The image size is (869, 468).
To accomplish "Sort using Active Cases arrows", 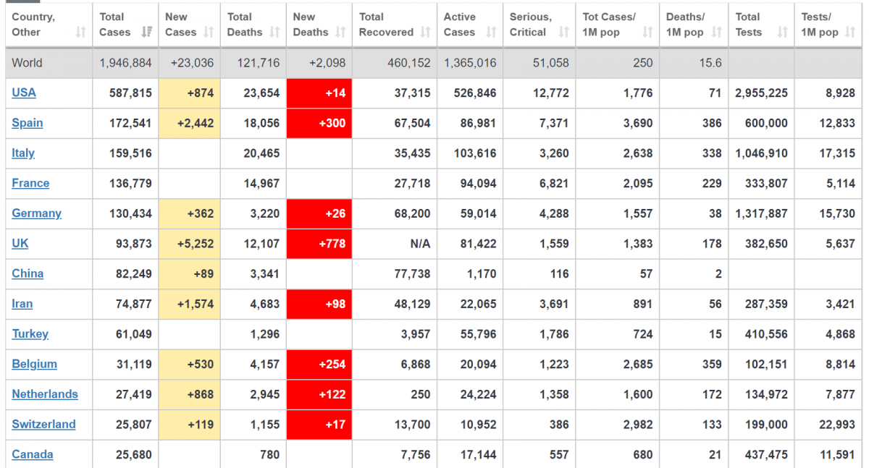I will [491, 32].
